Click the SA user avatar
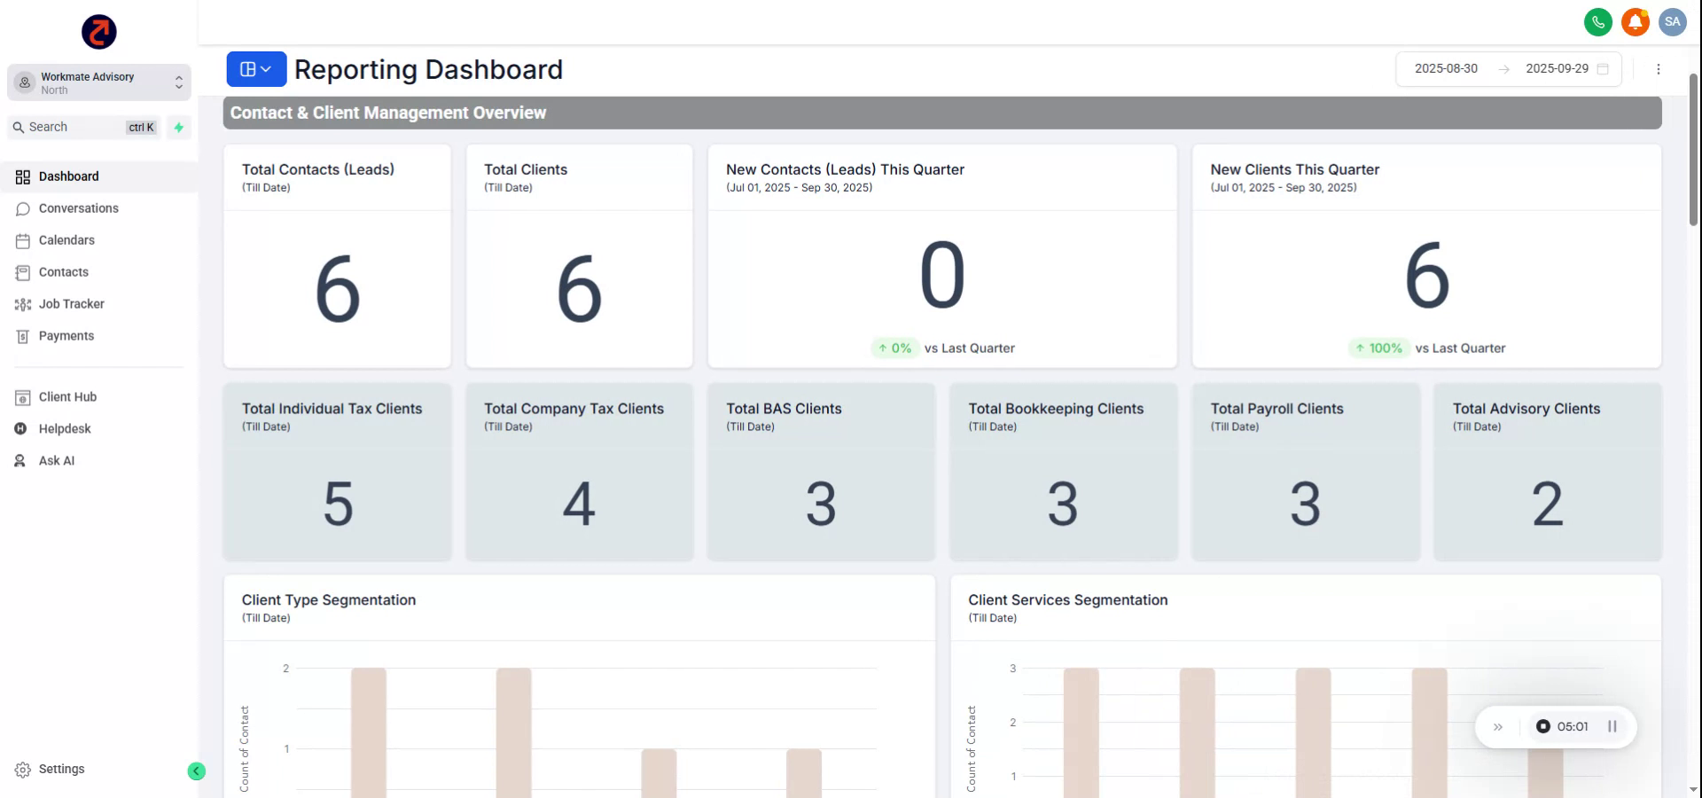This screenshot has width=1702, height=798. tap(1672, 22)
